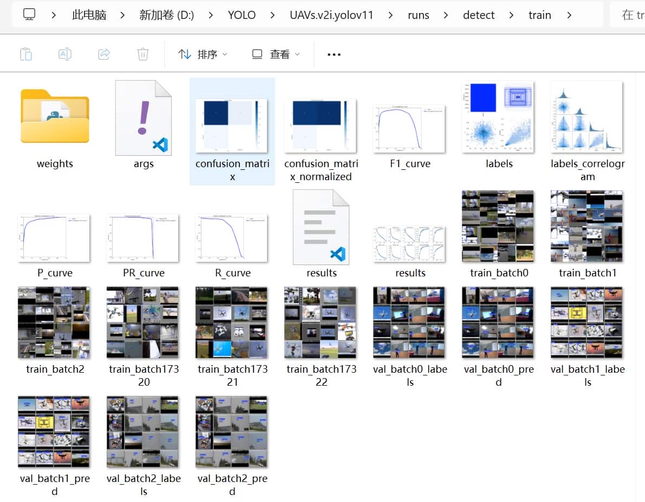The width and height of the screenshot is (645, 502).
Task: Expand the chevron after YOLO in breadcrumb
Action: point(273,15)
